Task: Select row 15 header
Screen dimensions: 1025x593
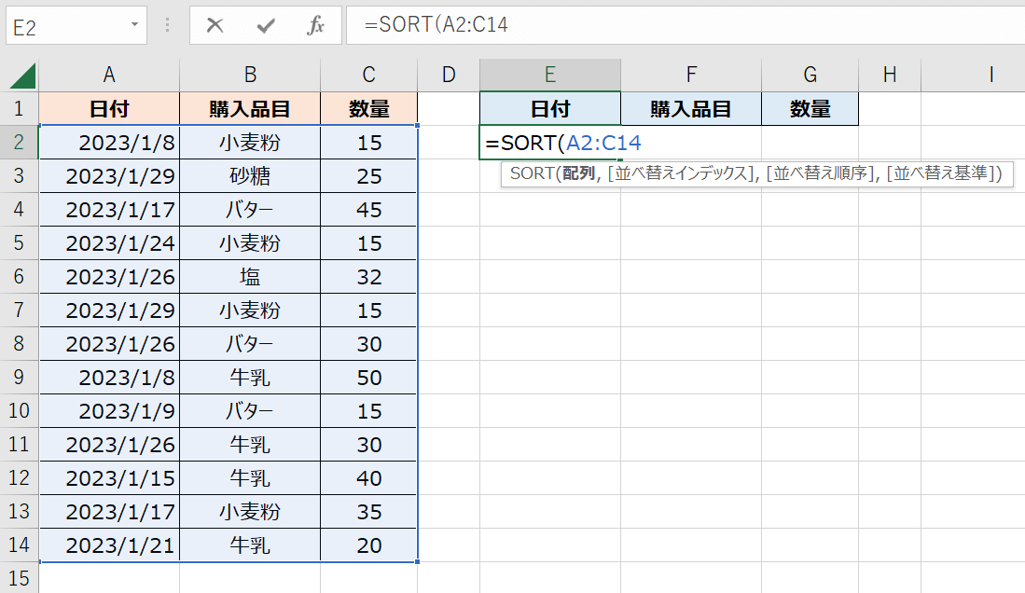Action: (x=20, y=578)
